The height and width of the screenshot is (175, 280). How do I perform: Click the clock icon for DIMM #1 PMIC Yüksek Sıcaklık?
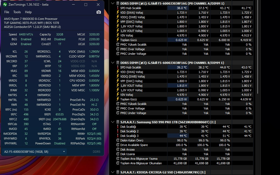click(x=118, y=44)
